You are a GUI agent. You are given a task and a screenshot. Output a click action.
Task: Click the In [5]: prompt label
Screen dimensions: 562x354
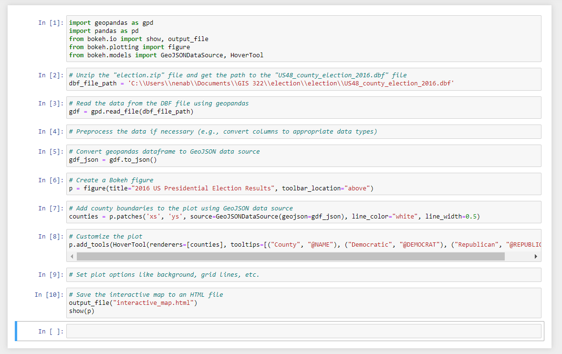[x=51, y=152]
